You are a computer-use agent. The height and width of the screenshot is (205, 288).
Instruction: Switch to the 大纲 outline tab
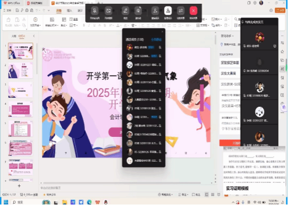14,36
